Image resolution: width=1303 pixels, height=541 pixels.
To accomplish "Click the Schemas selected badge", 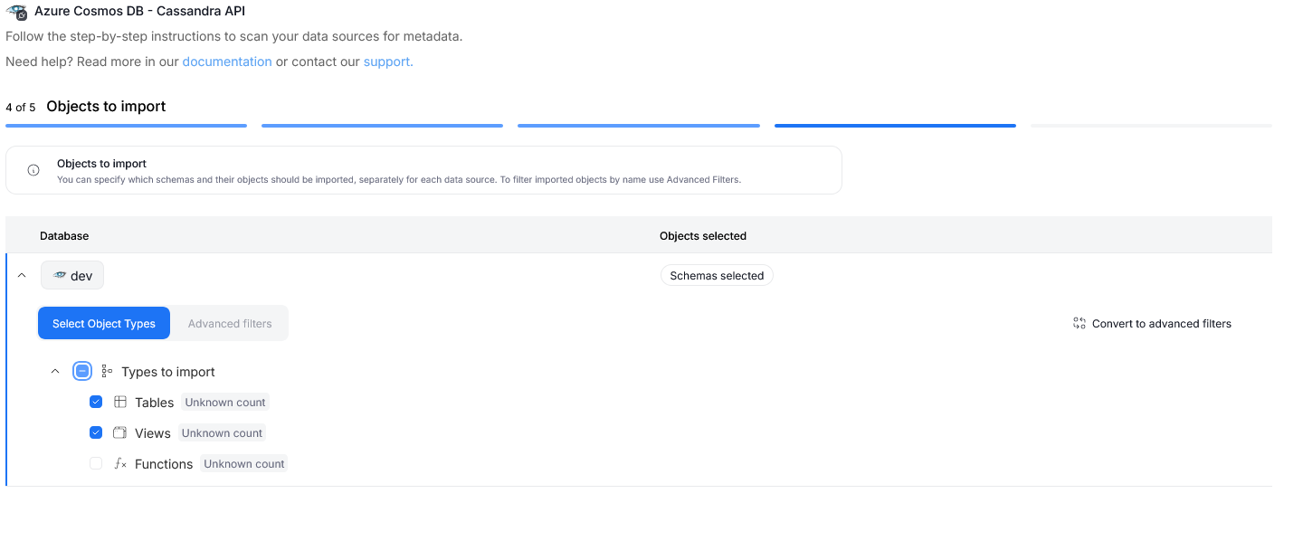I will pos(717,275).
